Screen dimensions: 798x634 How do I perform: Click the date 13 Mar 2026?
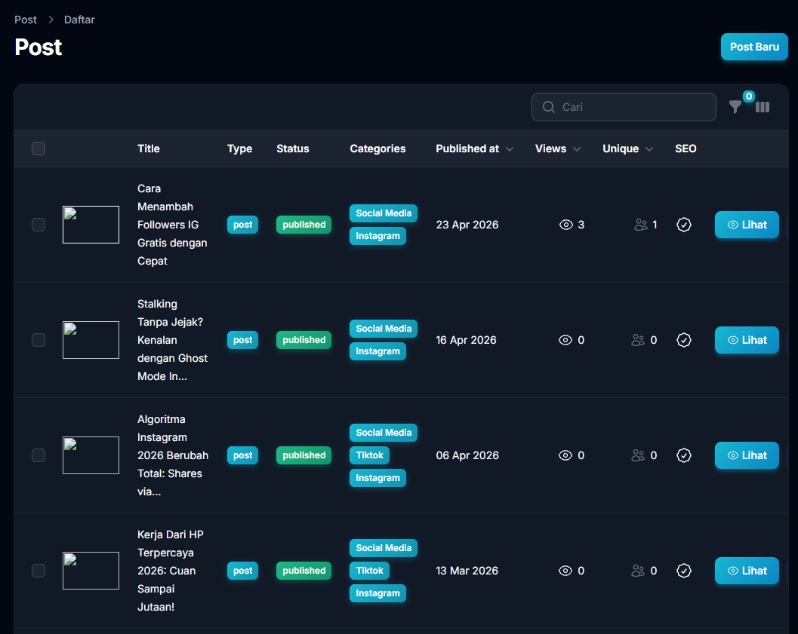pyautogui.click(x=467, y=571)
